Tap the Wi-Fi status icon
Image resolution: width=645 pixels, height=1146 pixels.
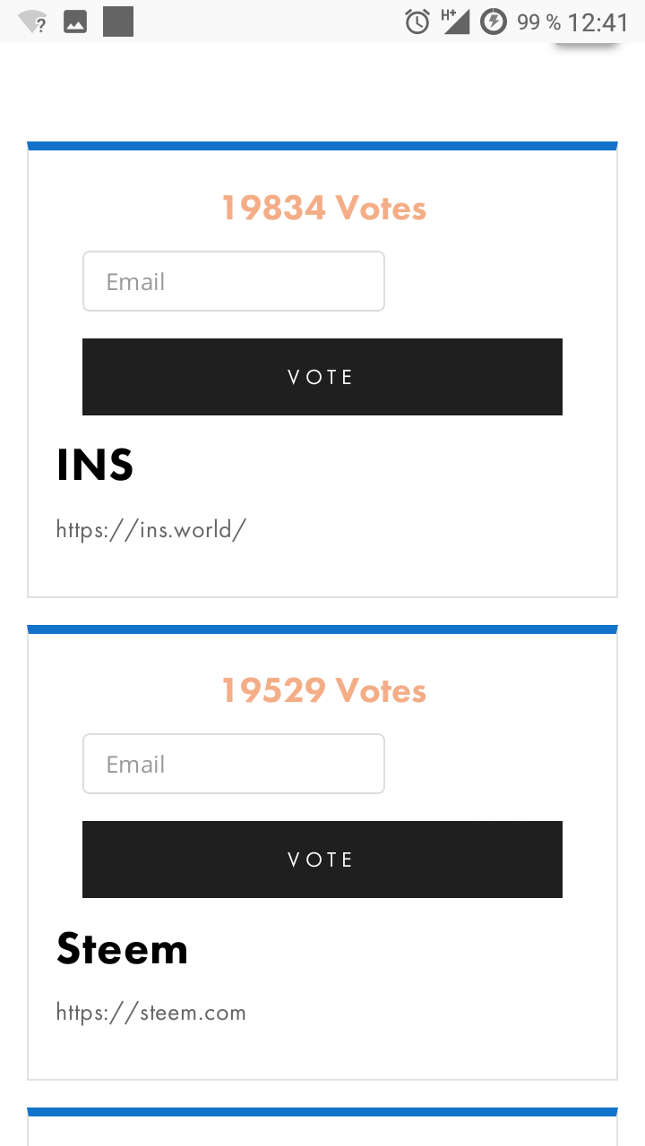[x=32, y=22]
